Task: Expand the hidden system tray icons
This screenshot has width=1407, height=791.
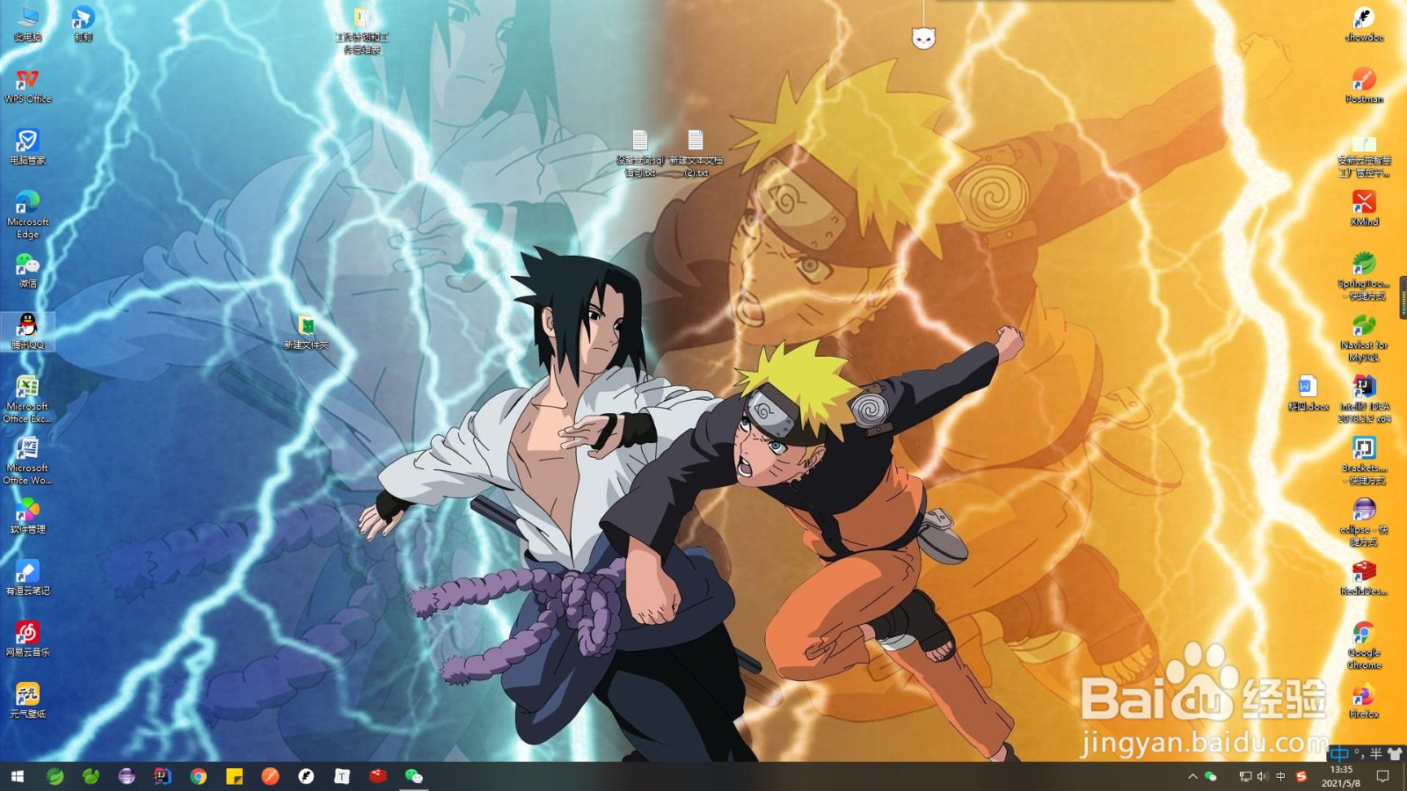Action: (1192, 776)
